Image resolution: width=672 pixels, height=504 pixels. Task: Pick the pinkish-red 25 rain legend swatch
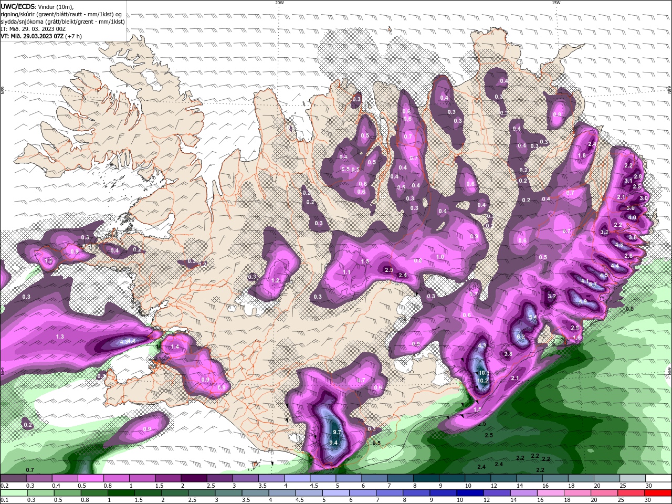point(632,493)
